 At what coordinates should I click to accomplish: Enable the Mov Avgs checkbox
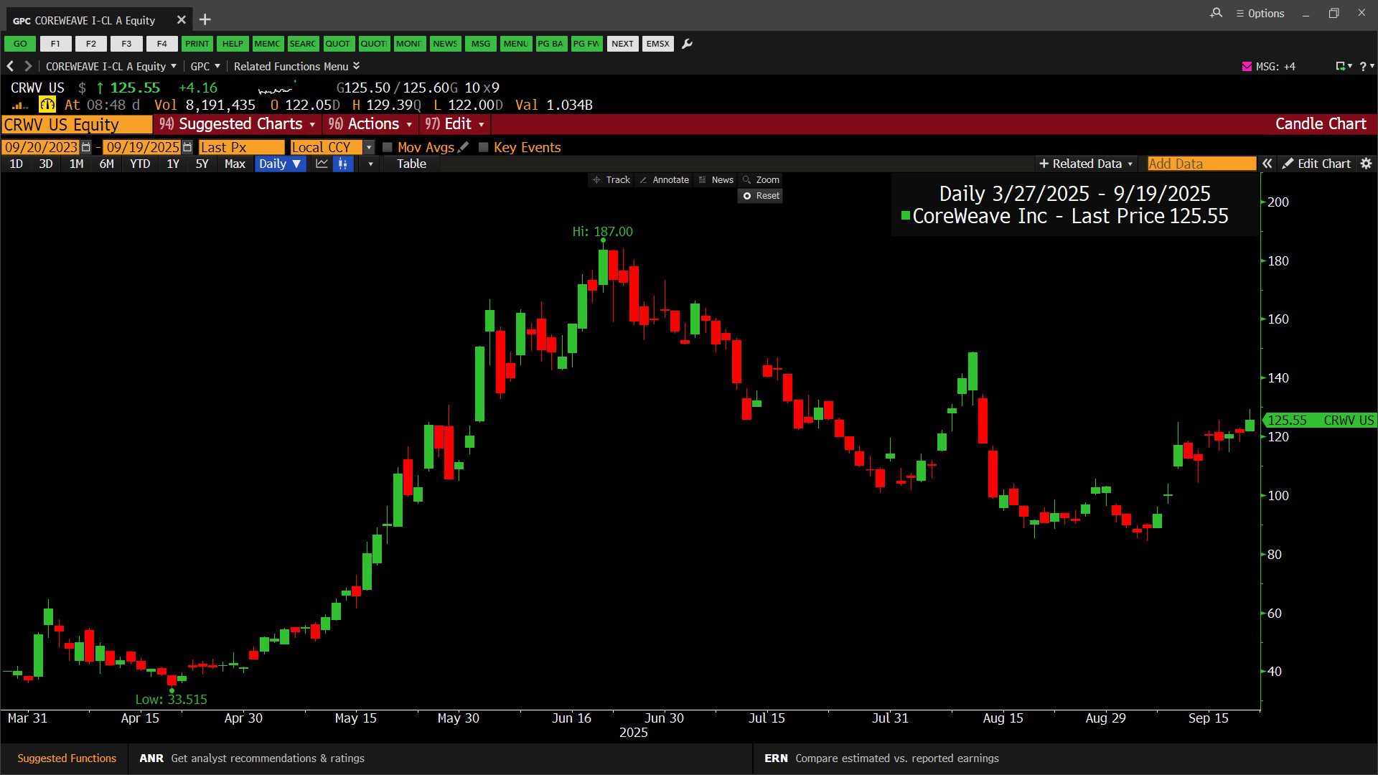(388, 147)
